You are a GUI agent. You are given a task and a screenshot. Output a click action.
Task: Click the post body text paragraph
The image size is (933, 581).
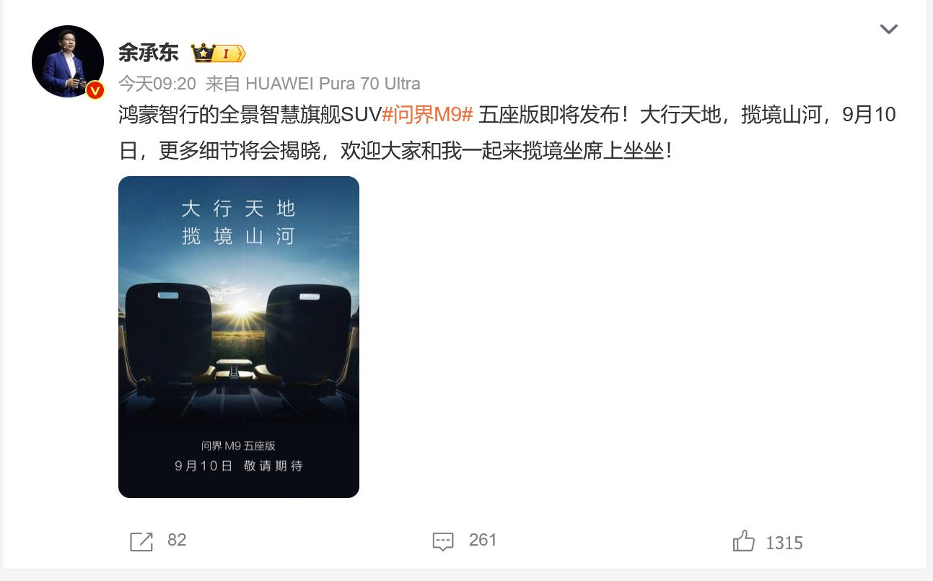tap(507, 133)
